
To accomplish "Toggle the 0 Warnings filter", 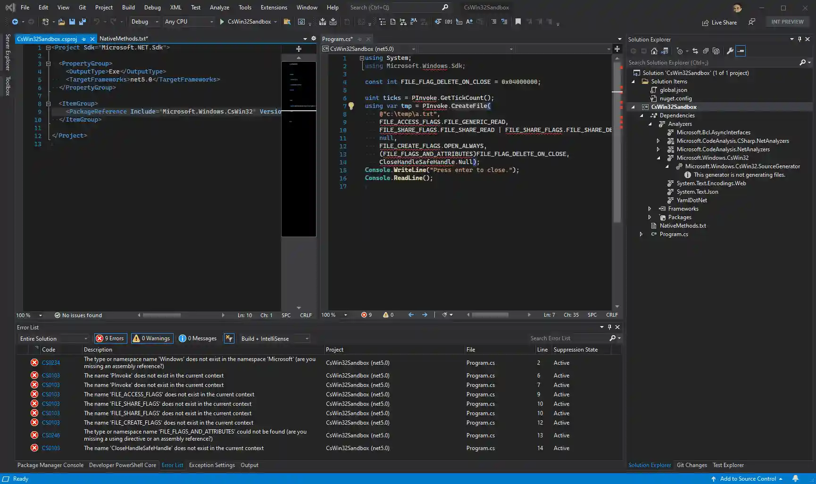I will pyautogui.click(x=152, y=338).
